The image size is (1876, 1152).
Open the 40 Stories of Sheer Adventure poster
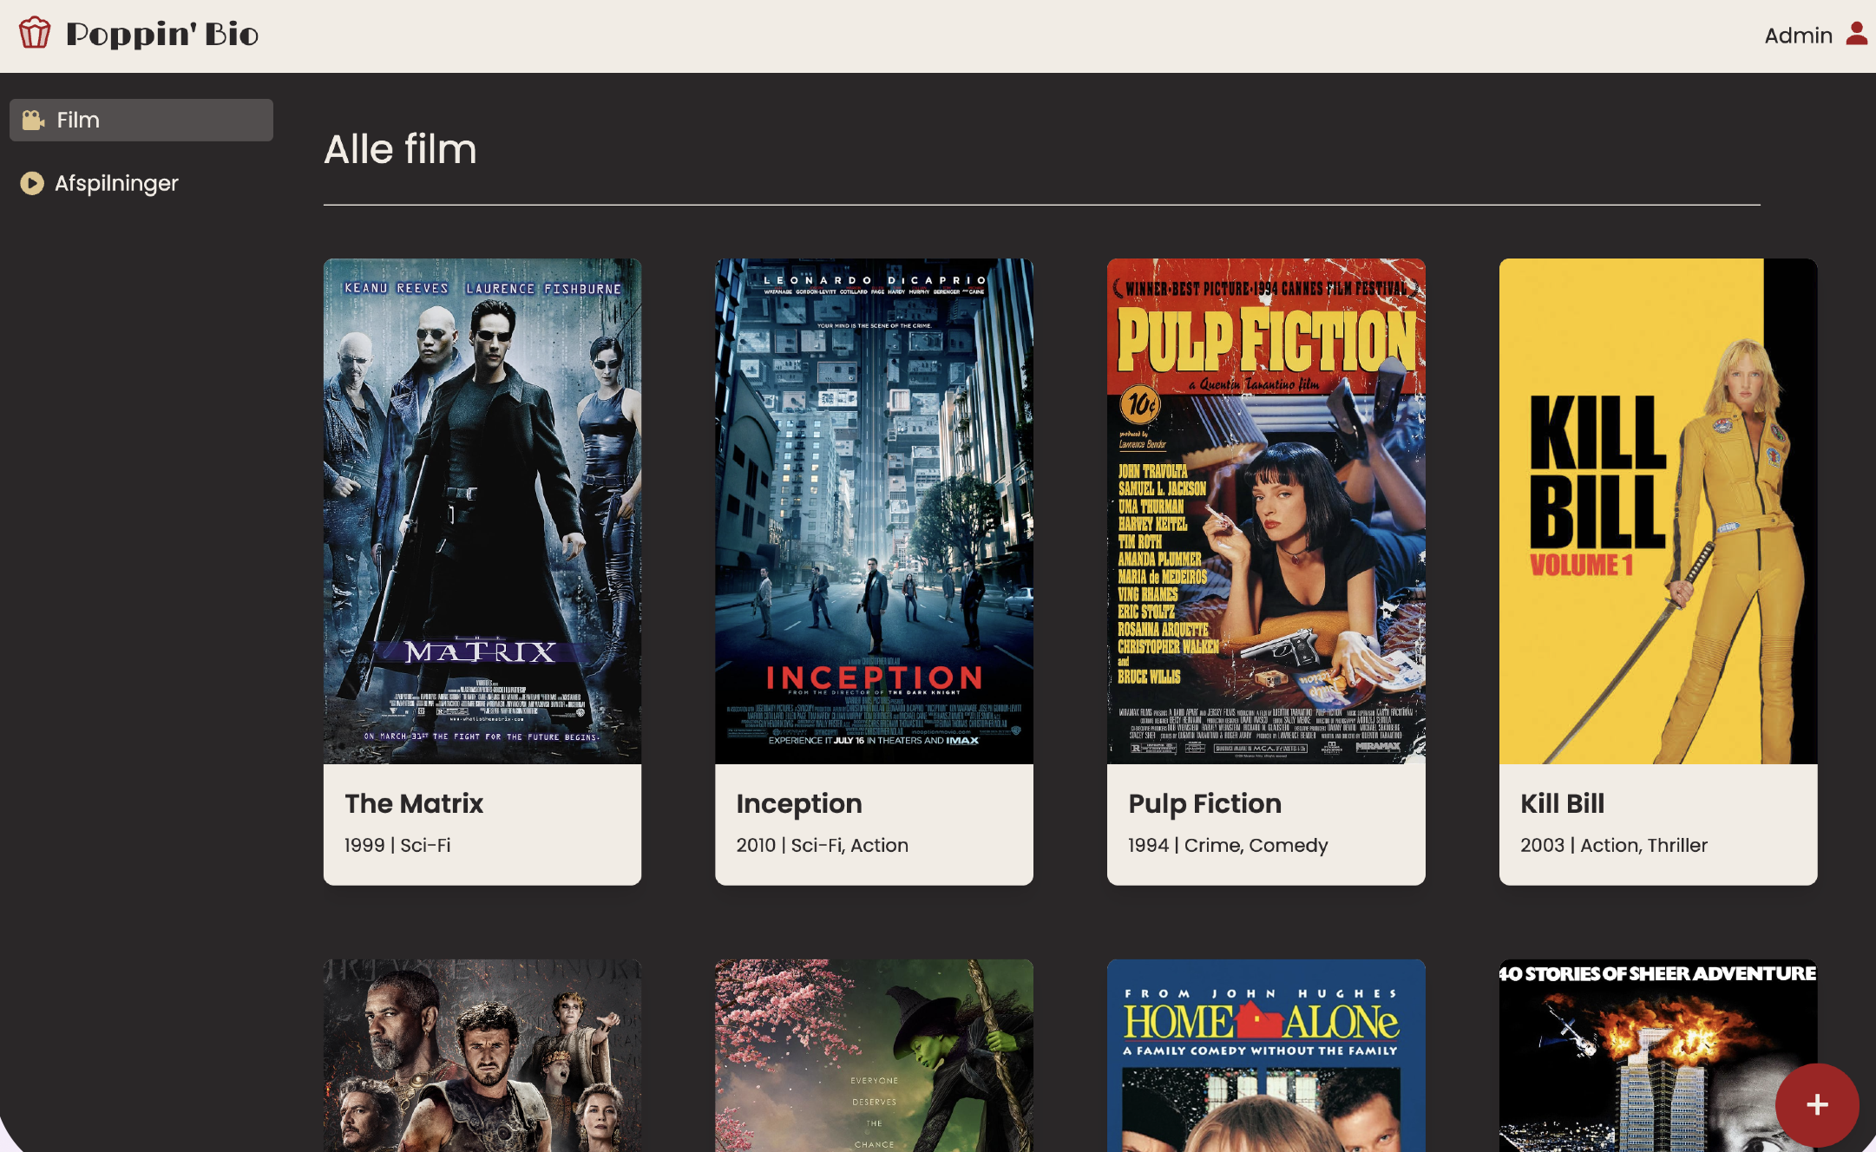click(1658, 1056)
